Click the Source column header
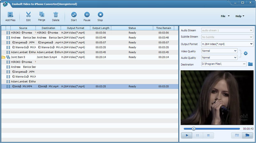This screenshot has height=143, width=256. point(23,28)
